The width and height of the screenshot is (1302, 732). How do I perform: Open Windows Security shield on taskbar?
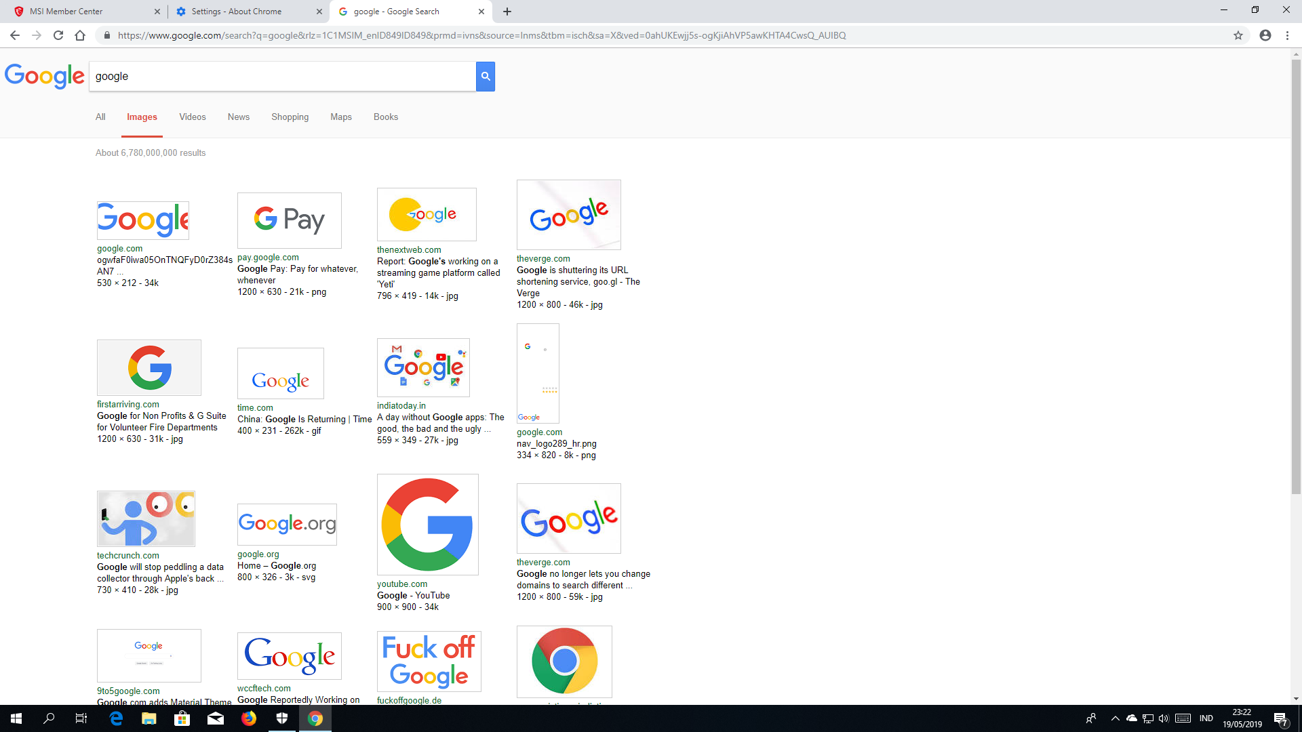click(282, 718)
